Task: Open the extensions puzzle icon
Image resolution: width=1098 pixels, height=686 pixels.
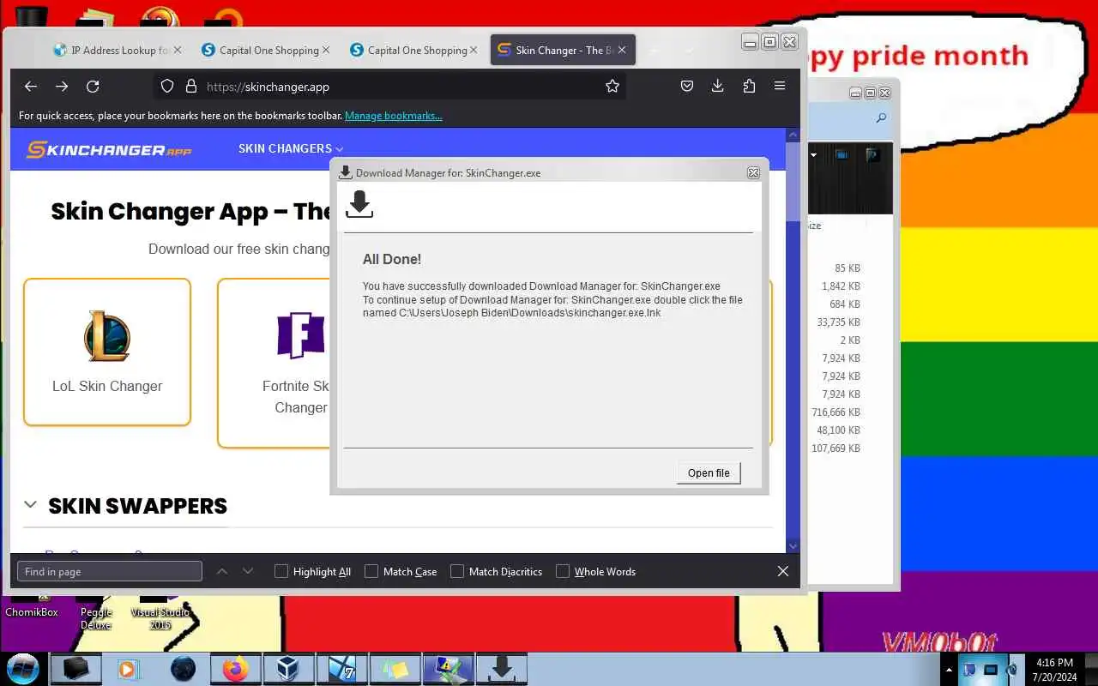Action: tap(749, 87)
